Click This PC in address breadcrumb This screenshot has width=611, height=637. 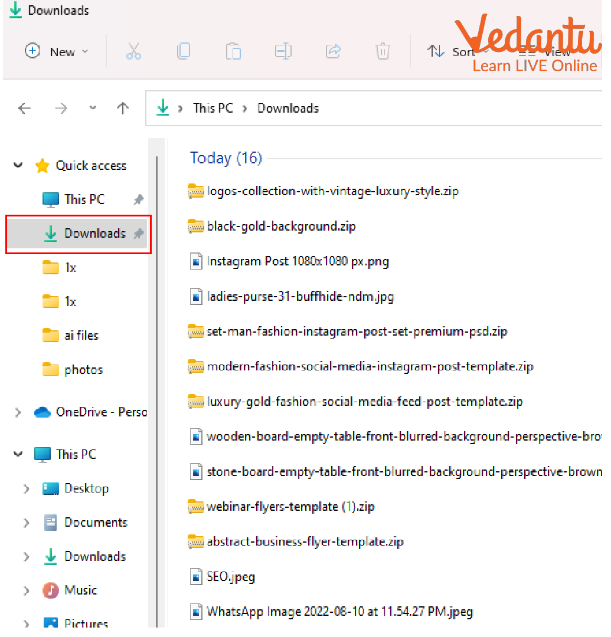pyautogui.click(x=213, y=109)
